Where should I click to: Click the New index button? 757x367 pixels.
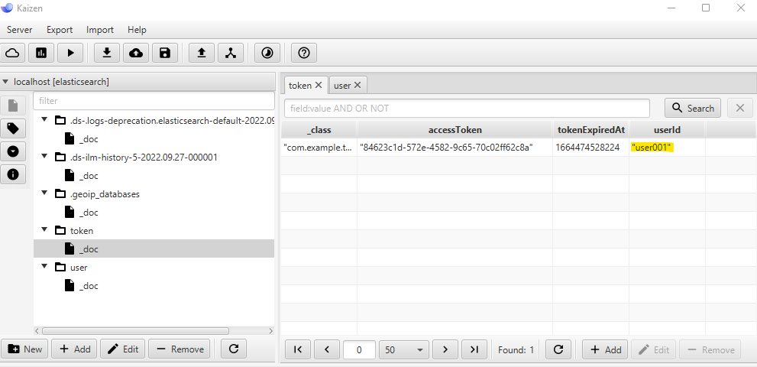[x=24, y=349]
